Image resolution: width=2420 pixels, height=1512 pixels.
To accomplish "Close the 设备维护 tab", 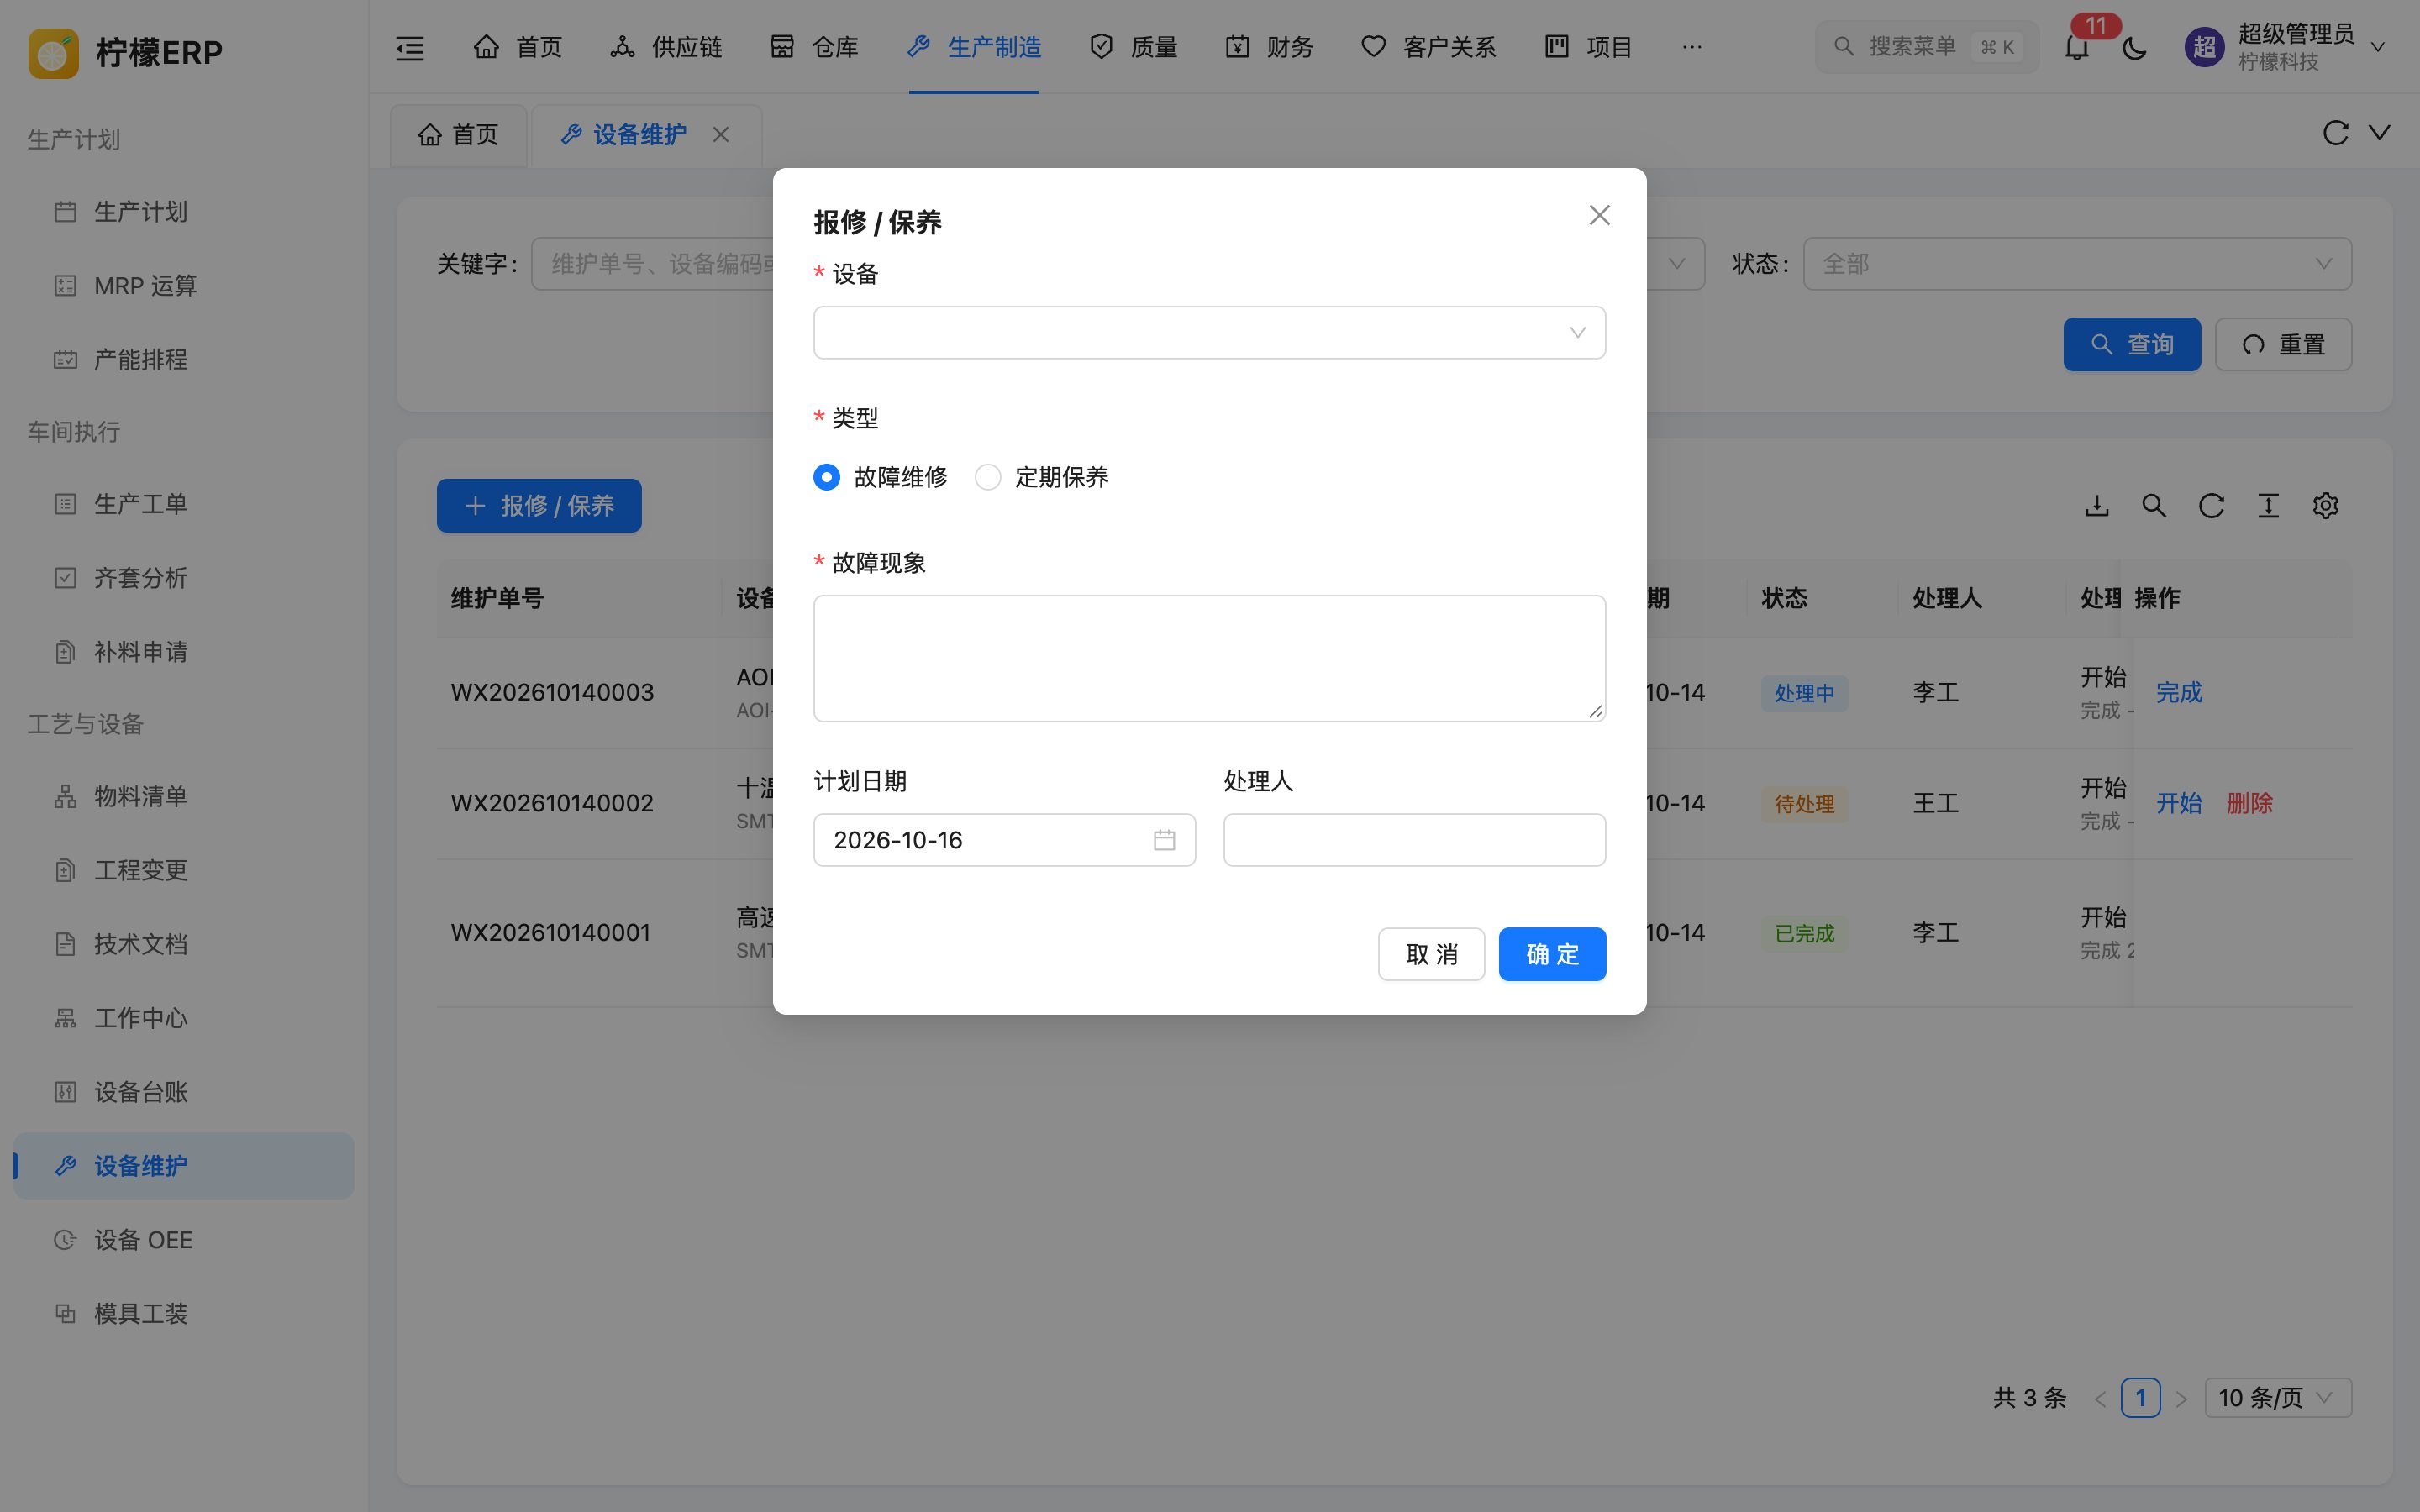I will pyautogui.click(x=720, y=134).
